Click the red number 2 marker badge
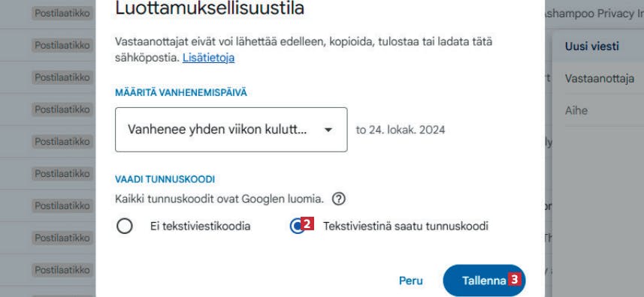644x297 pixels. point(307,223)
